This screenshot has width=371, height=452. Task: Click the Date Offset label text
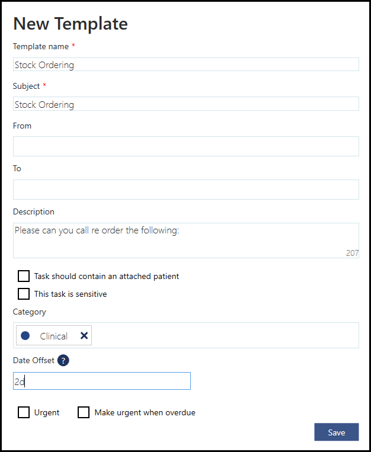coord(33,360)
